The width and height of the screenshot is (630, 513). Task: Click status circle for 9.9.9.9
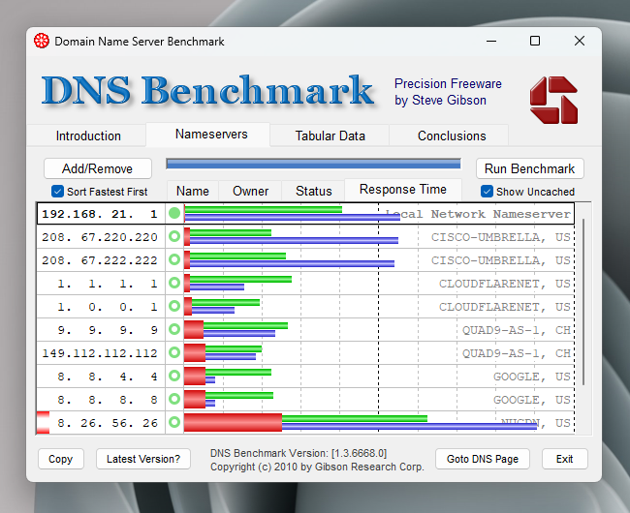[174, 329]
